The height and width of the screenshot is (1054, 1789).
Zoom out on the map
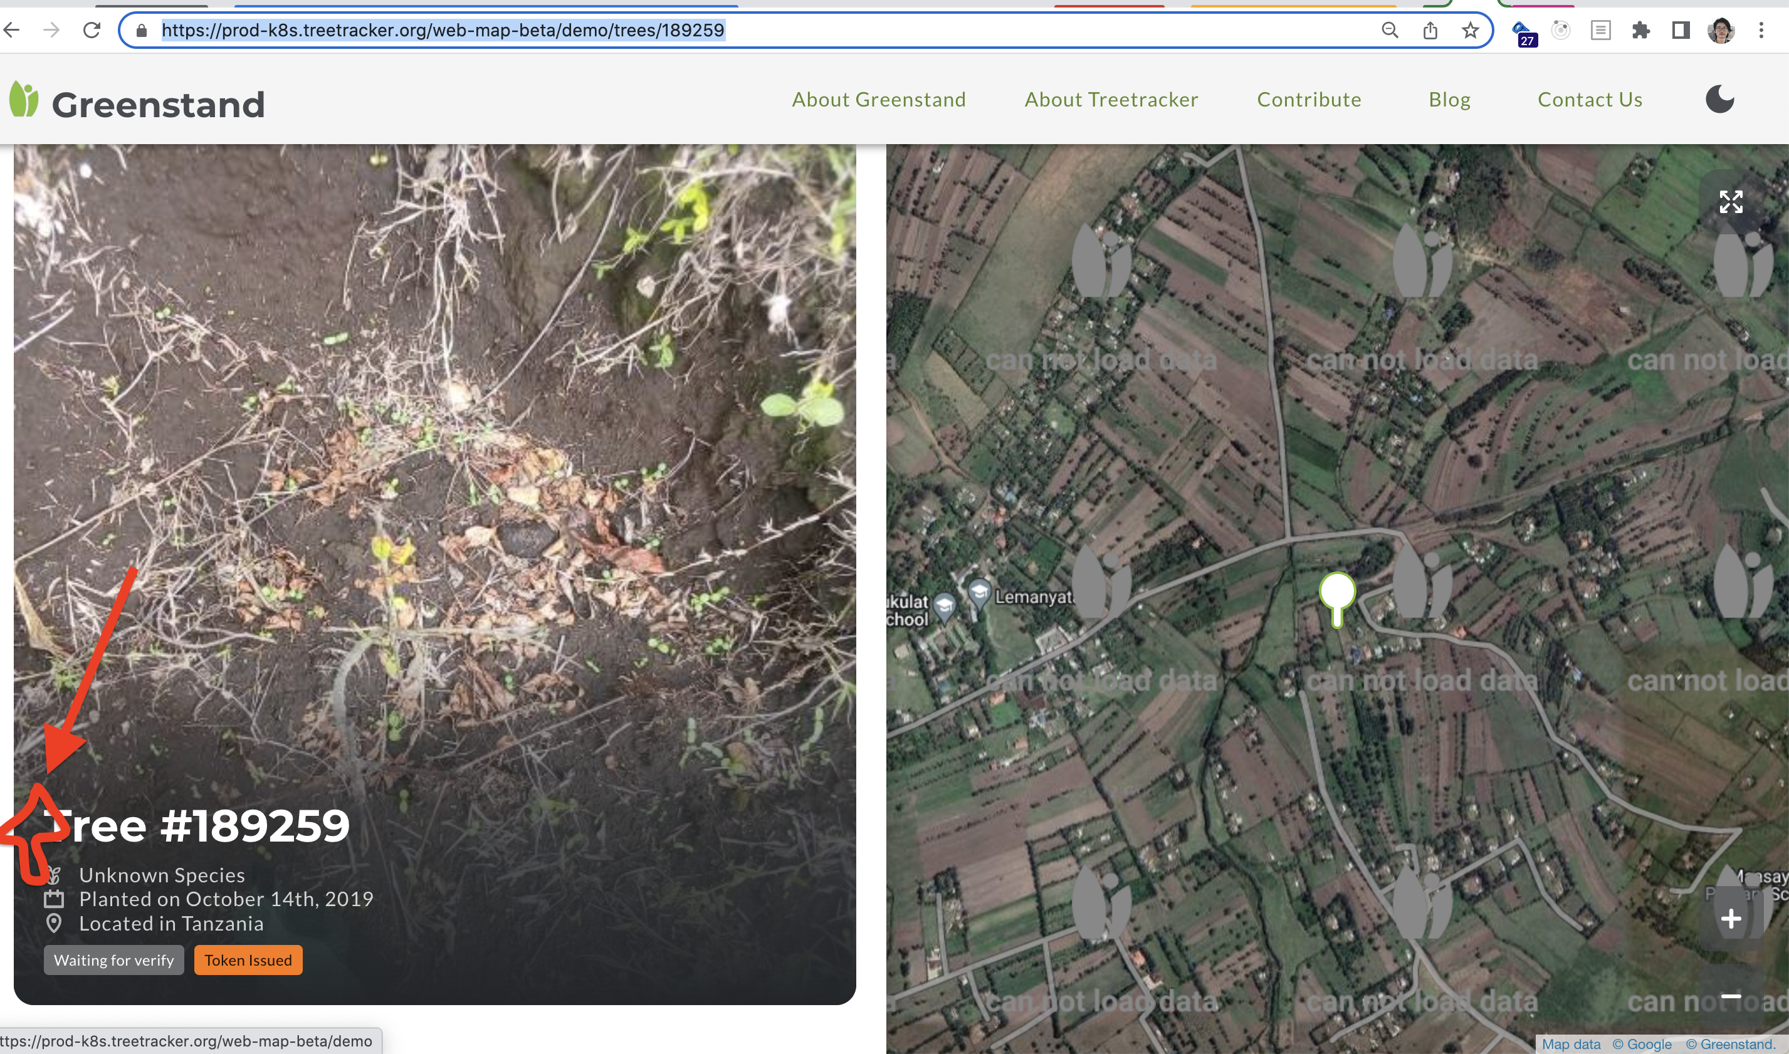pyautogui.click(x=1730, y=996)
